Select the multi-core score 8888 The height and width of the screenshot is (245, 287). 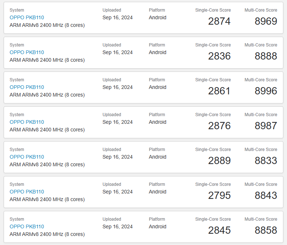(x=266, y=56)
